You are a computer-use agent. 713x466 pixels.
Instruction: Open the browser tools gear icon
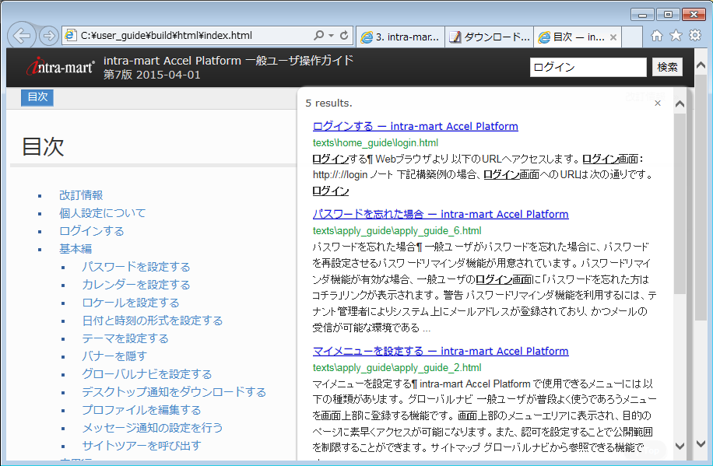(694, 36)
